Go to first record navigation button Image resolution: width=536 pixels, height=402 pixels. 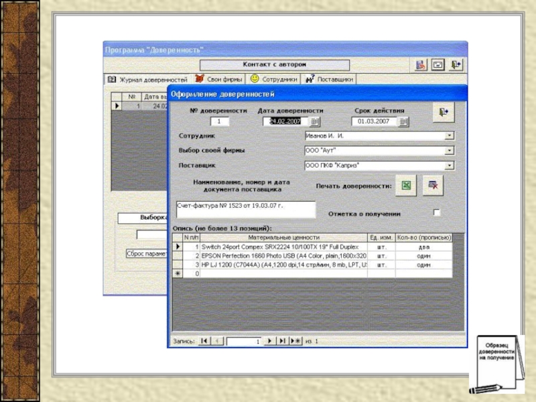204,341
